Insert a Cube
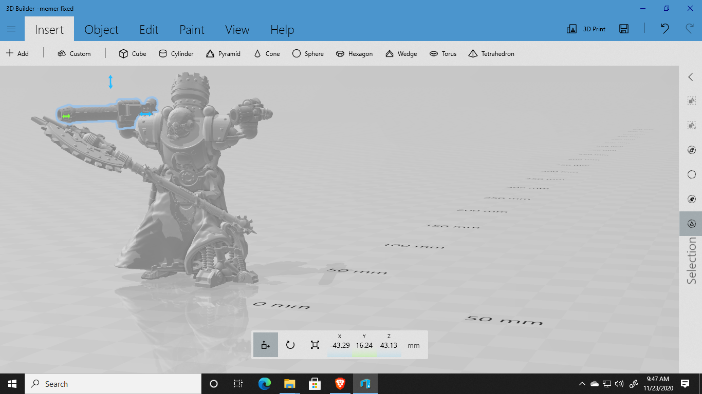The image size is (702, 394). point(133,53)
